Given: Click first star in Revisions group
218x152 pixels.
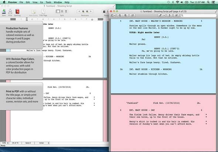Looking at the screenshot, I should [83, 11].
